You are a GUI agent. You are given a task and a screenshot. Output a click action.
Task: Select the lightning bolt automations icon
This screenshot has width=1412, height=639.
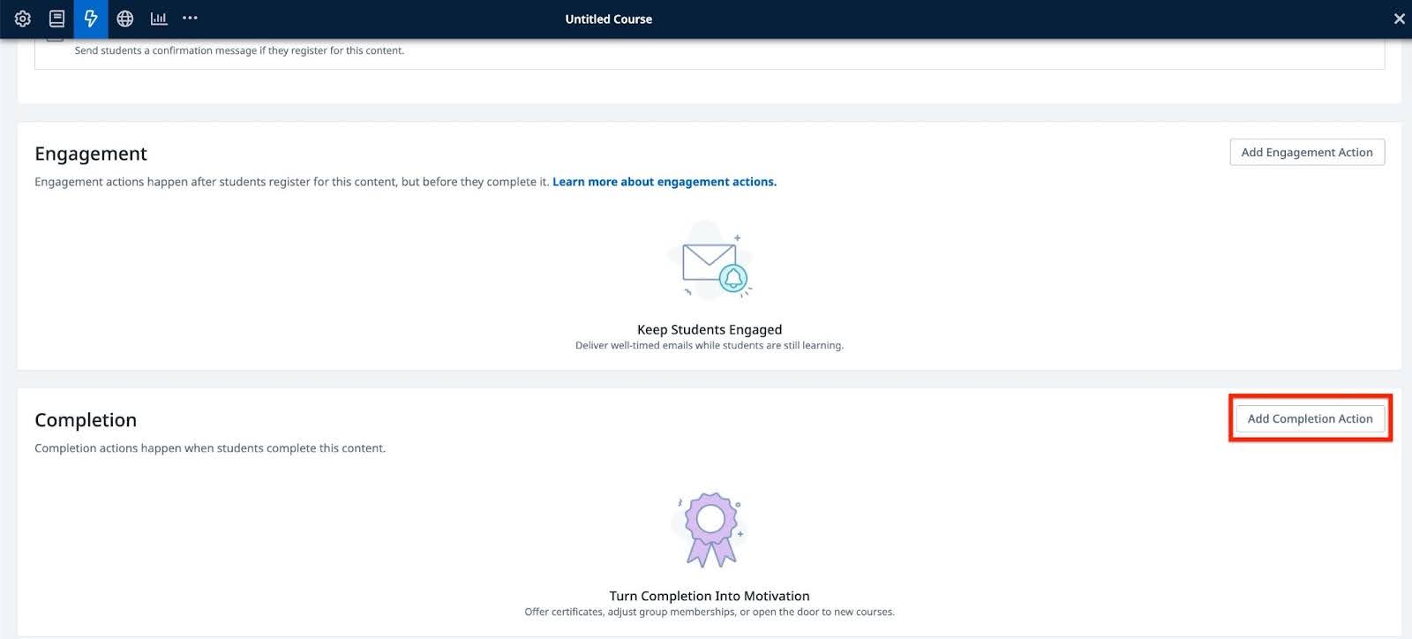[90, 19]
